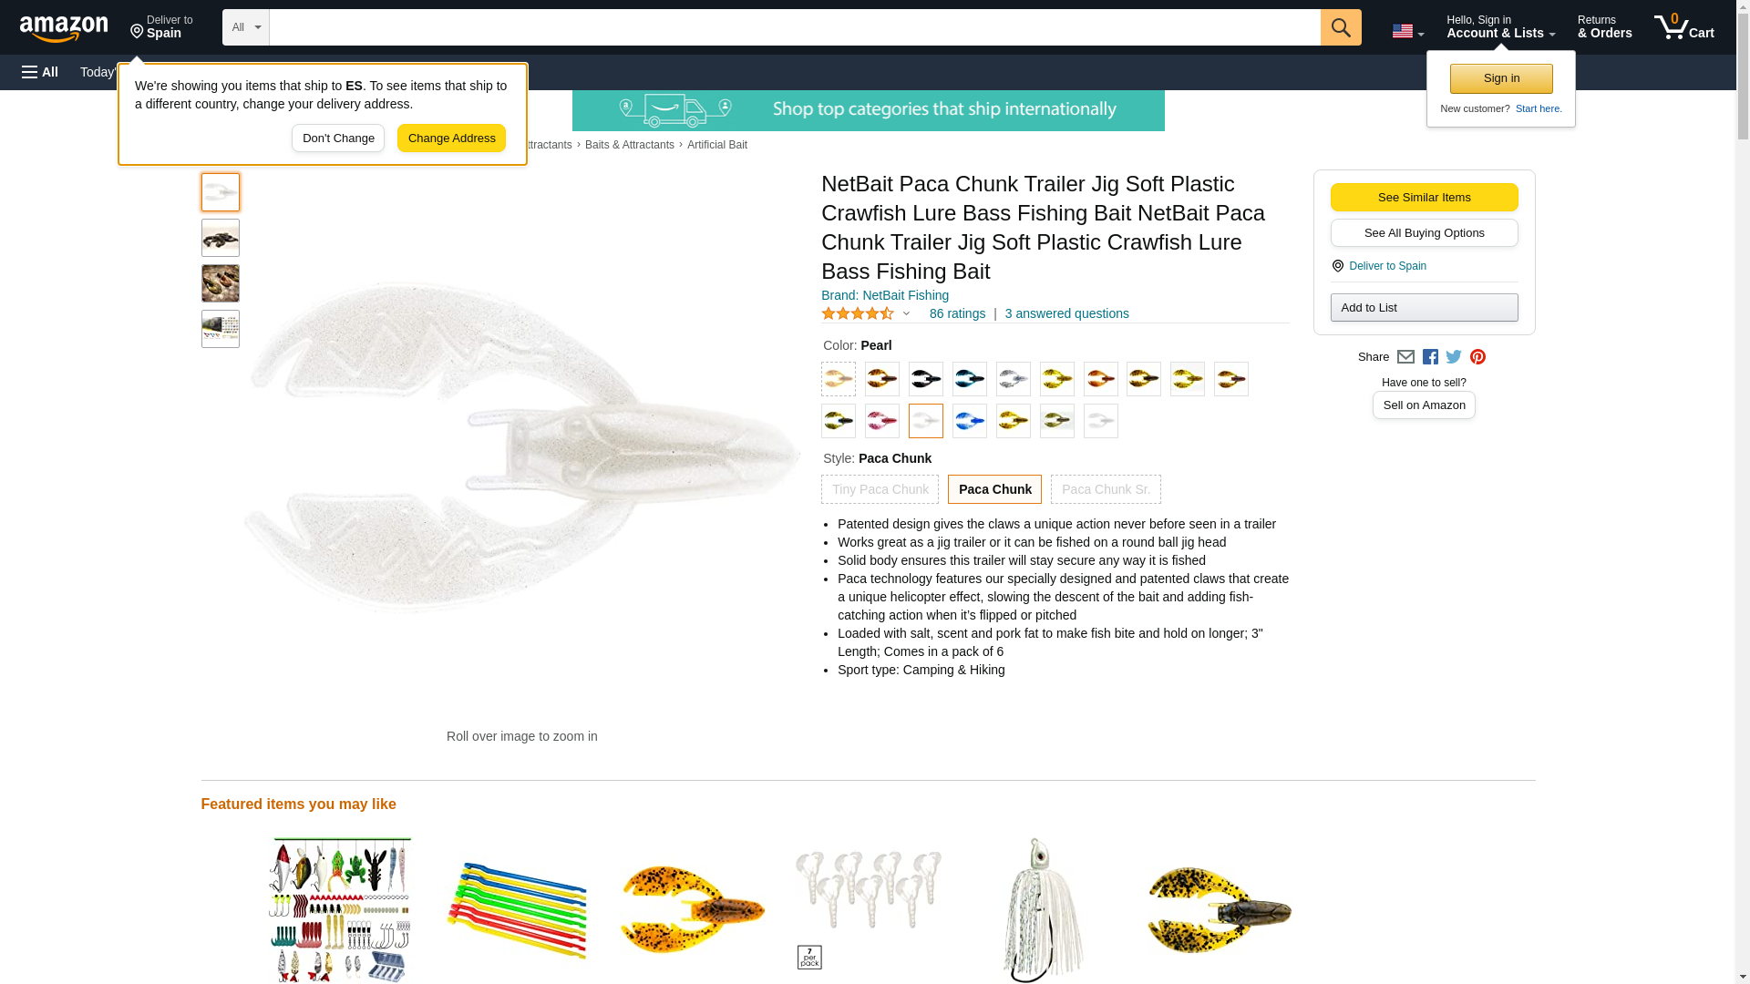Share via Twitter icon
Screen dimensions: 1750x984
point(1453,357)
